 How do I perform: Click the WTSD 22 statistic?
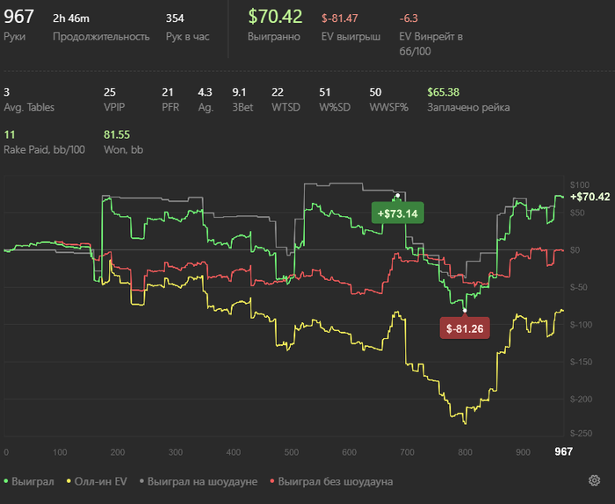(x=286, y=99)
